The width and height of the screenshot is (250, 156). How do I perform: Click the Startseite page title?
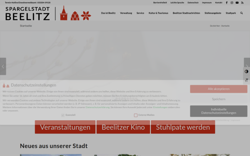[26, 26]
